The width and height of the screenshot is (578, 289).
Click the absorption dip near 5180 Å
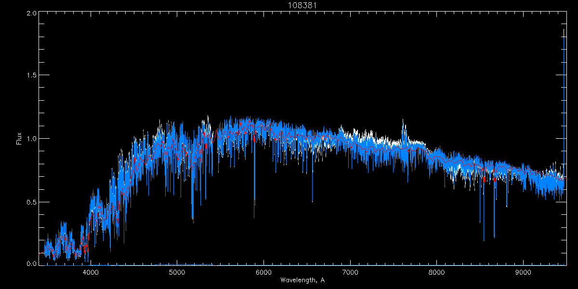193,217
